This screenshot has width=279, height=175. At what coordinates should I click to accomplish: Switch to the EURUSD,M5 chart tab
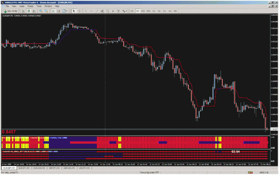[x=39, y=168]
